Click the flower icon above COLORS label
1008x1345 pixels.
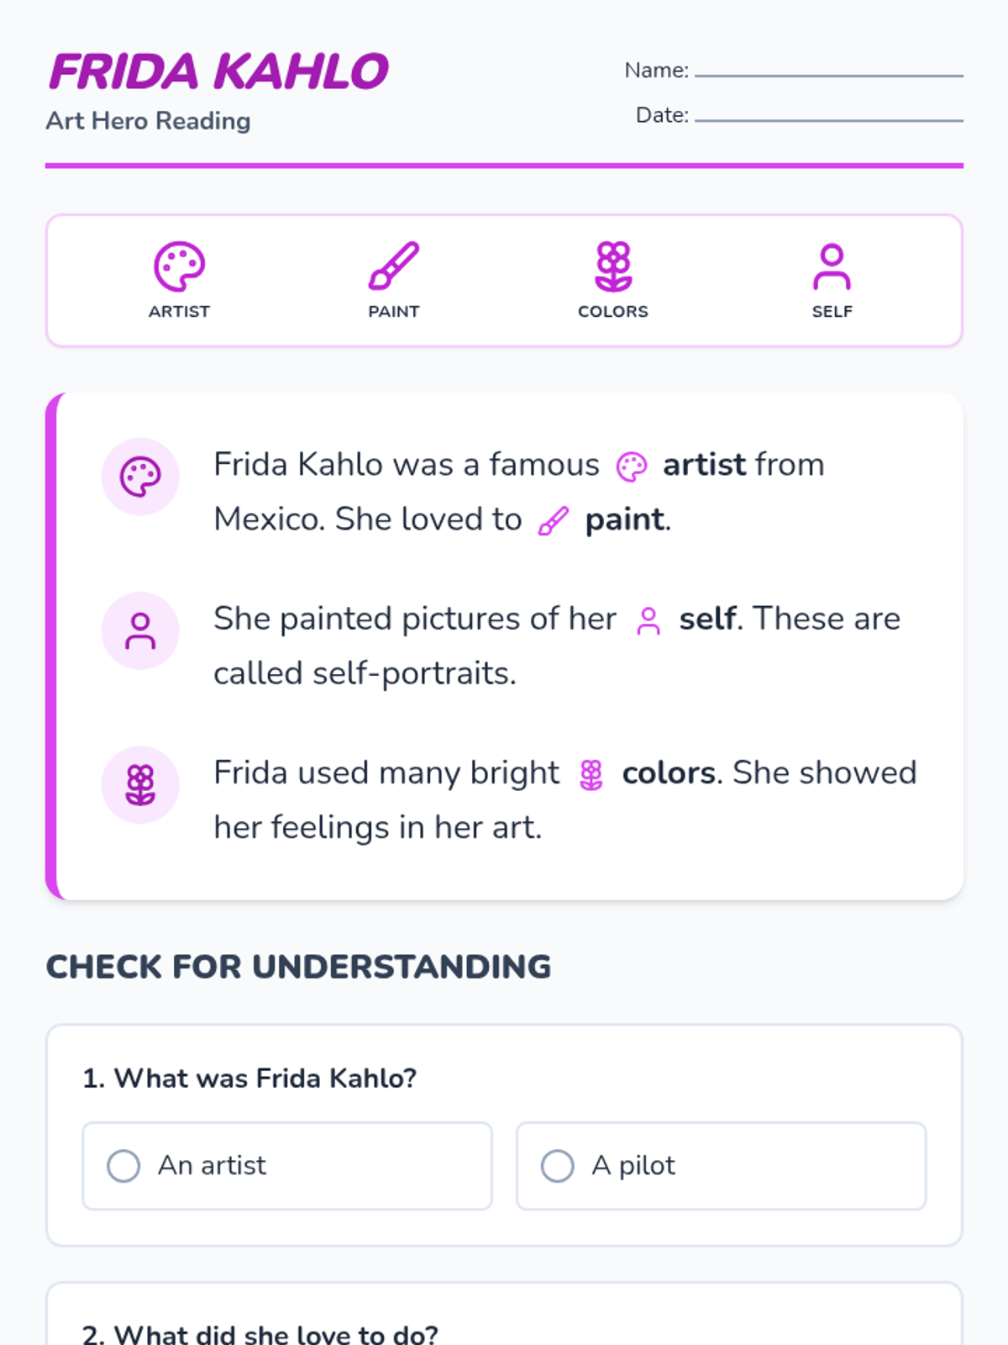click(613, 266)
